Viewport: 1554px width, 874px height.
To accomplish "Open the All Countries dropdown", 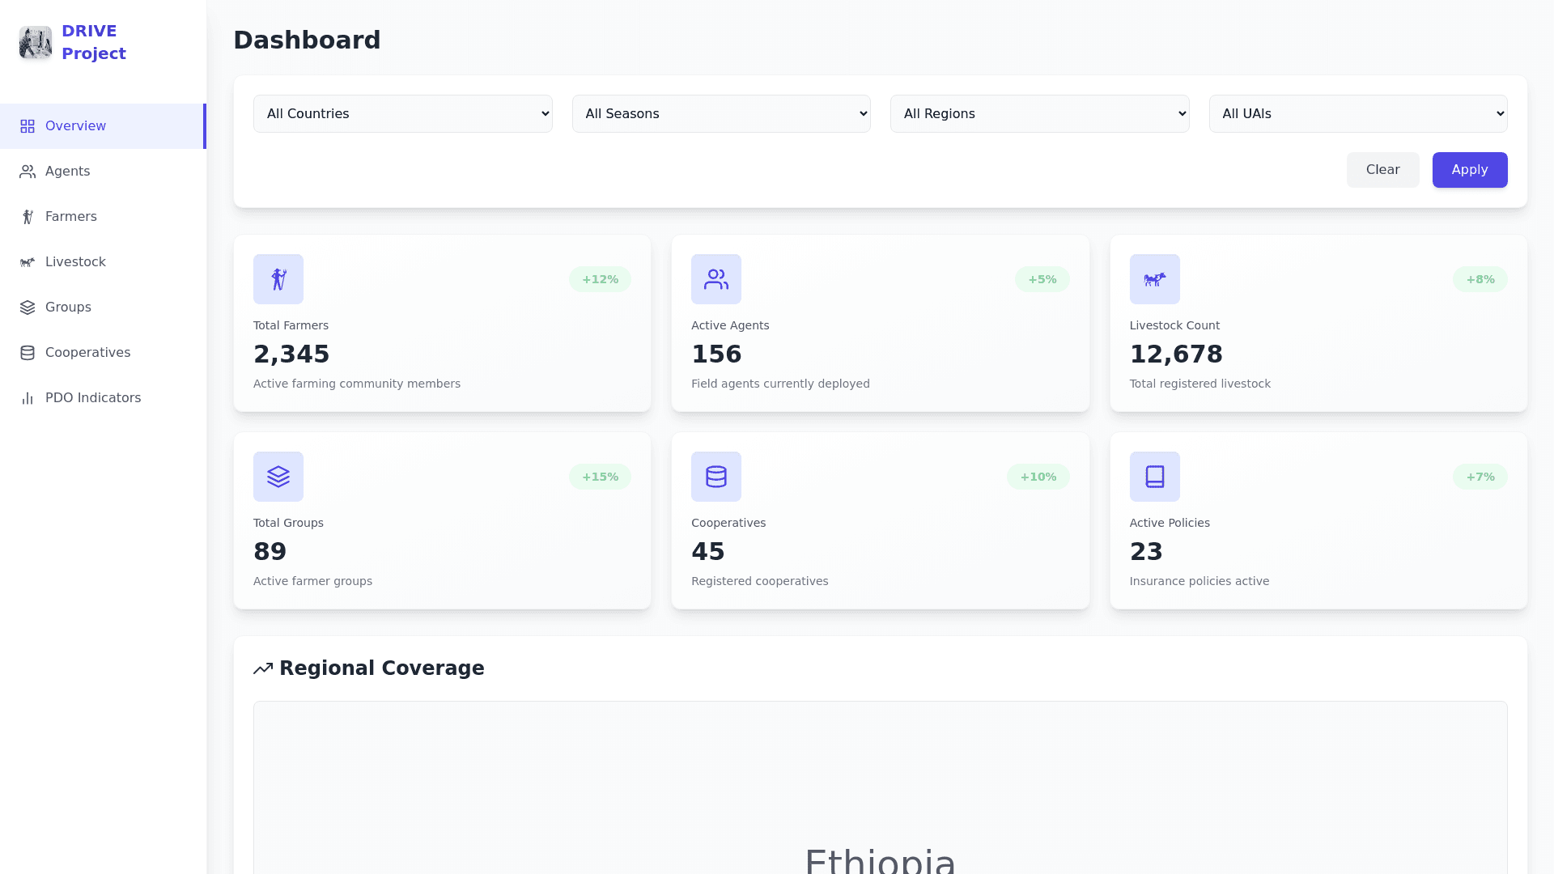I will [402, 113].
